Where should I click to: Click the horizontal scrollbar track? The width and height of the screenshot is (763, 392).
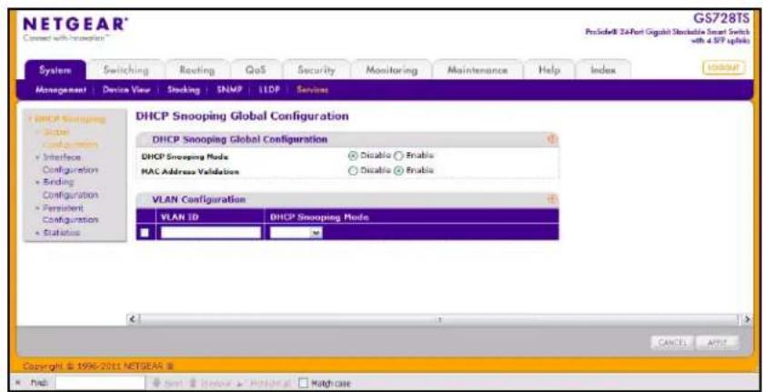pos(439,320)
